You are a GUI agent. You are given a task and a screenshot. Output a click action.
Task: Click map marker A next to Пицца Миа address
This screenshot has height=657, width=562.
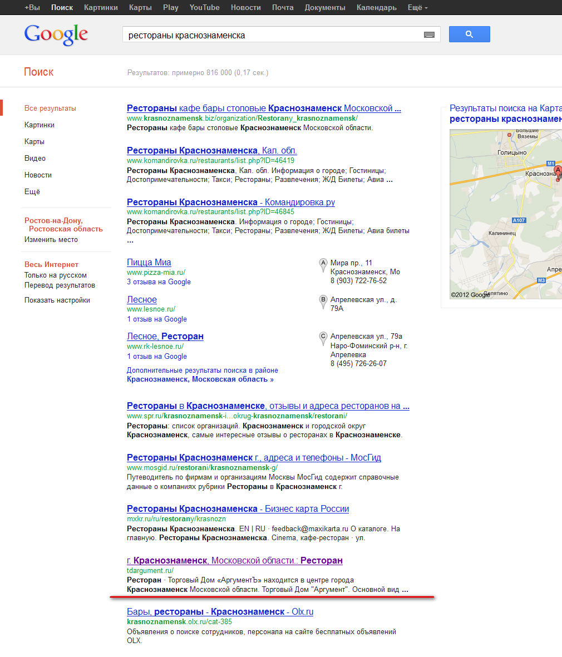(x=323, y=265)
